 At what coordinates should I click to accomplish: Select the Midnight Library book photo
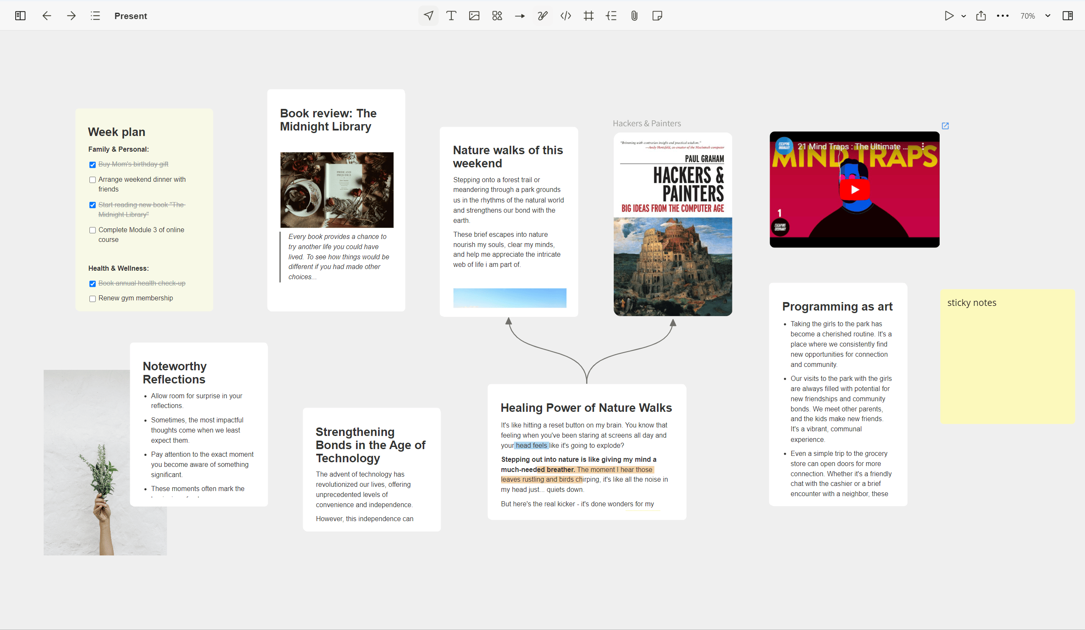pyautogui.click(x=337, y=190)
